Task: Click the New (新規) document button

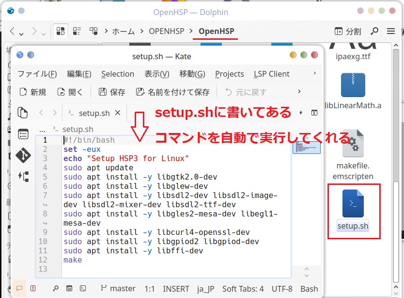Action: click(33, 92)
